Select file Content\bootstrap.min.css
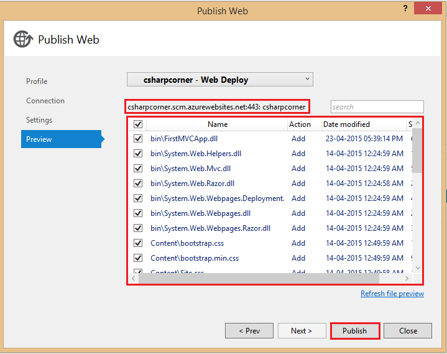Image resolution: width=447 pixels, height=354 pixels. click(195, 258)
